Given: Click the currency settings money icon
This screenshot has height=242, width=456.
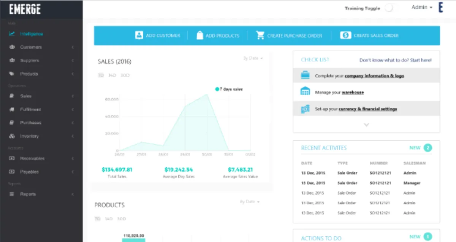Looking at the screenshot, I should pyautogui.click(x=305, y=109).
